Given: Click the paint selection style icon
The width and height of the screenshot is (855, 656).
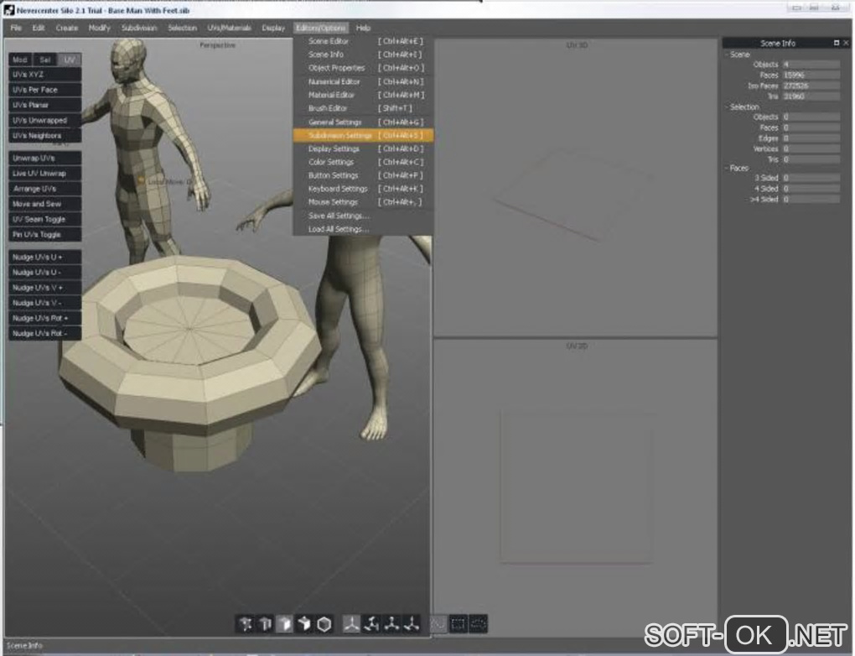Looking at the screenshot, I should (x=438, y=623).
